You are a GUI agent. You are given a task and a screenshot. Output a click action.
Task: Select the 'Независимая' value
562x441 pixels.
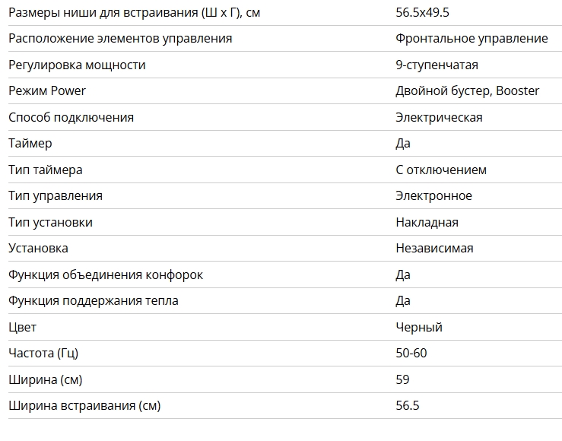click(434, 248)
